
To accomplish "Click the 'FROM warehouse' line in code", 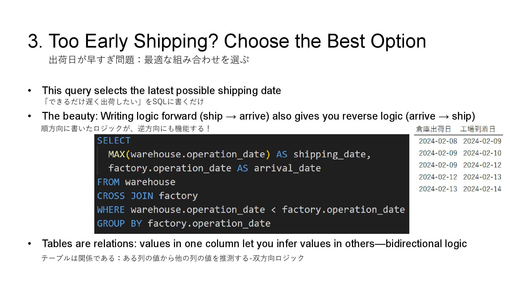I will pyautogui.click(x=136, y=182).
